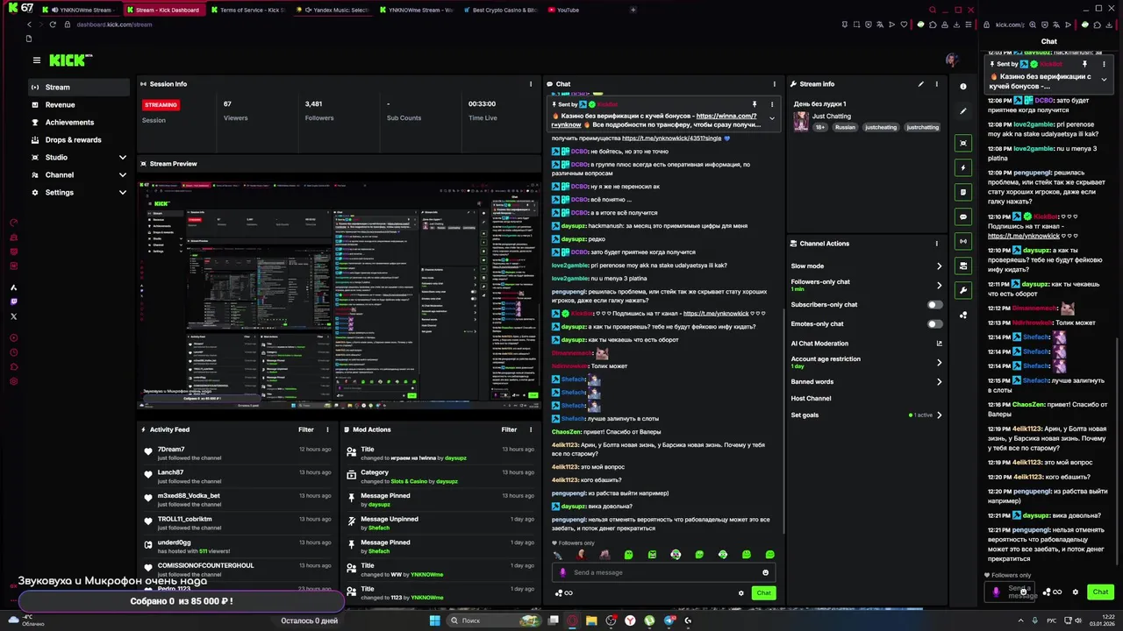Expand the Studio sidebar section

point(79,157)
